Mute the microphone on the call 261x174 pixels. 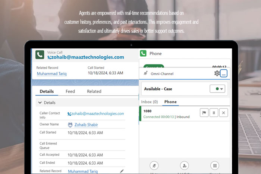[x=154, y=165]
